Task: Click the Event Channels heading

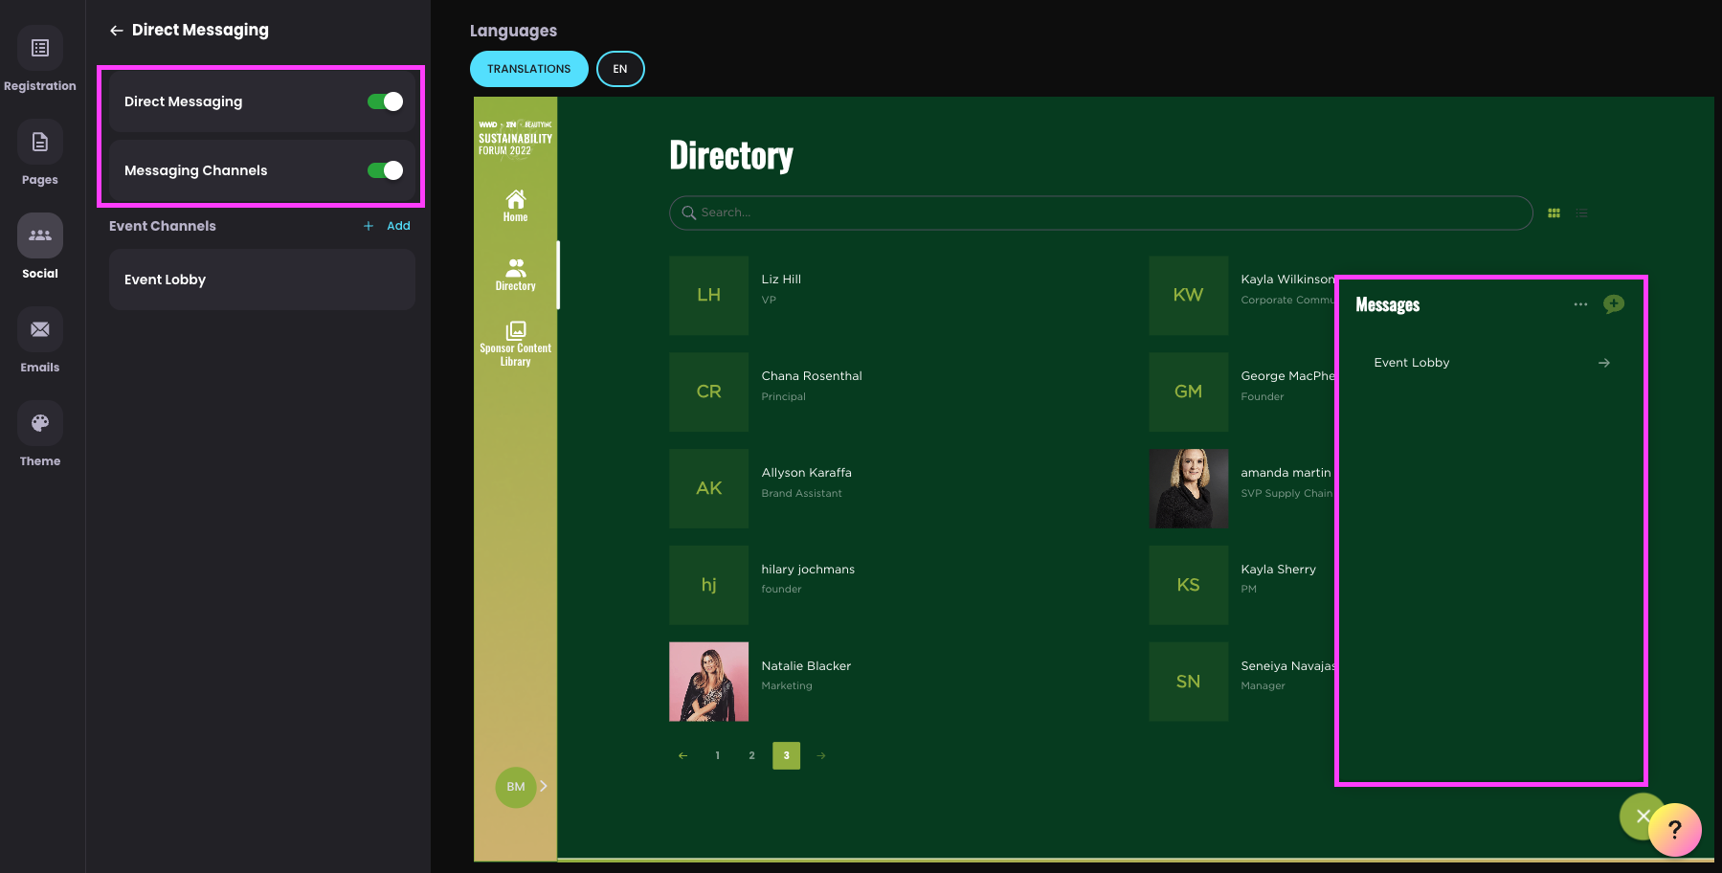Action: coord(163,226)
